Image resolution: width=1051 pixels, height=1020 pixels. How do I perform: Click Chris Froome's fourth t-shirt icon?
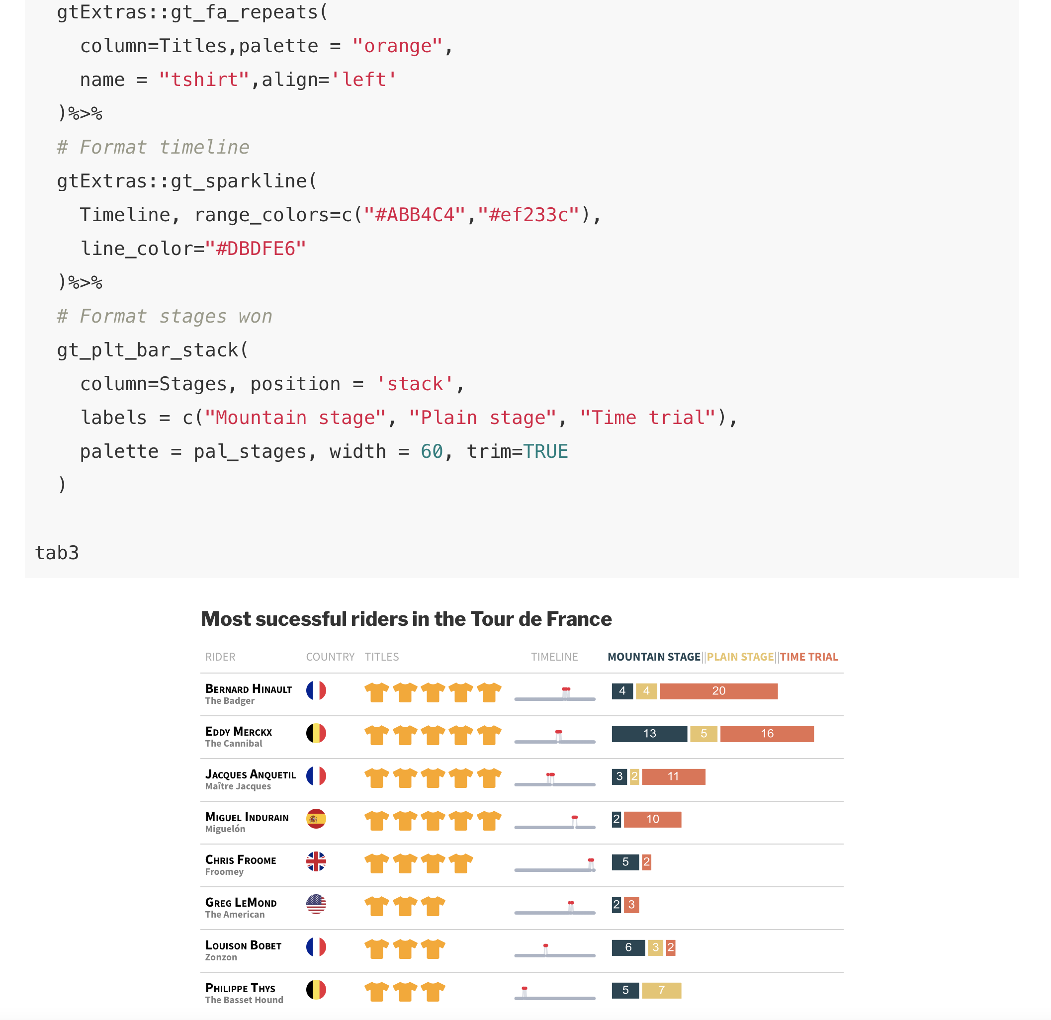coord(460,863)
